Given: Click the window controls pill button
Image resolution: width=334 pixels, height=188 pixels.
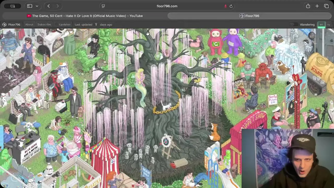Looking at the screenshot, I should coord(13,6).
